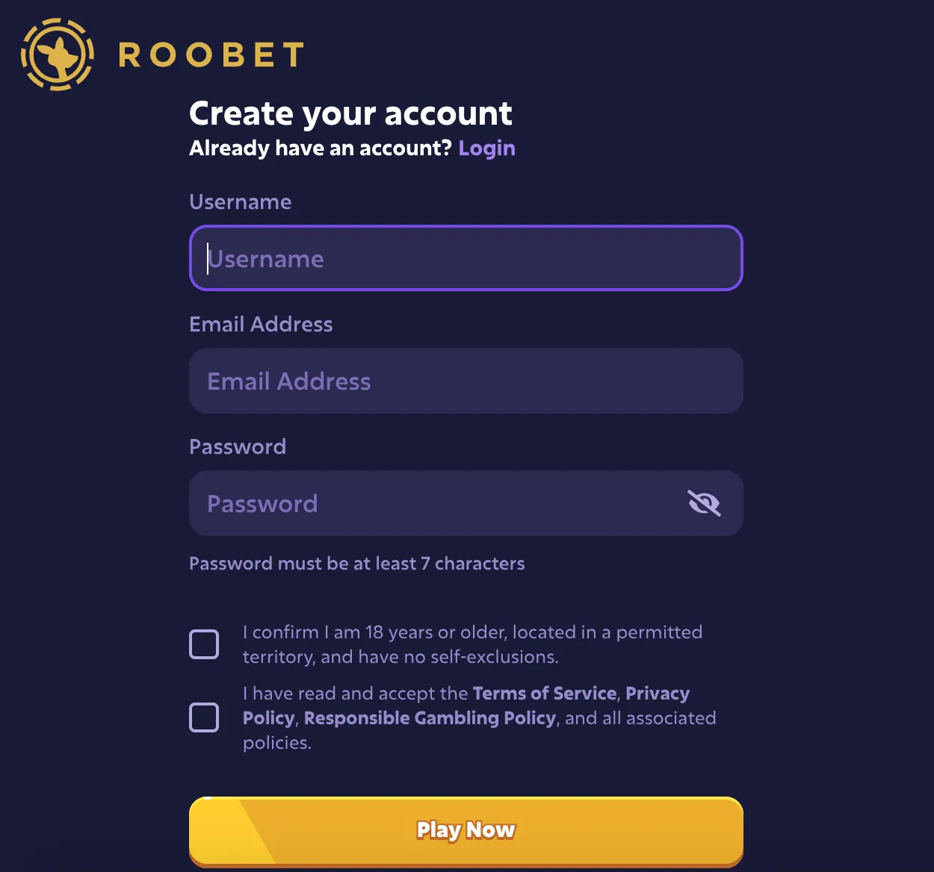View the Privacy Policy
The width and height of the screenshot is (934, 872).
tap(658, 693)
